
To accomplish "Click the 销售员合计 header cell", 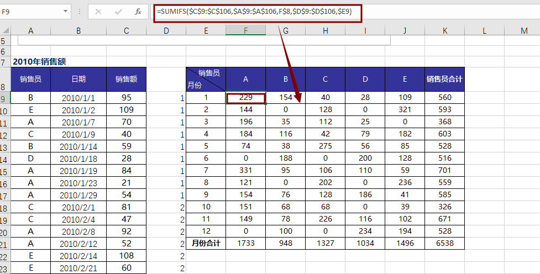I will click(x=444, y=79).
